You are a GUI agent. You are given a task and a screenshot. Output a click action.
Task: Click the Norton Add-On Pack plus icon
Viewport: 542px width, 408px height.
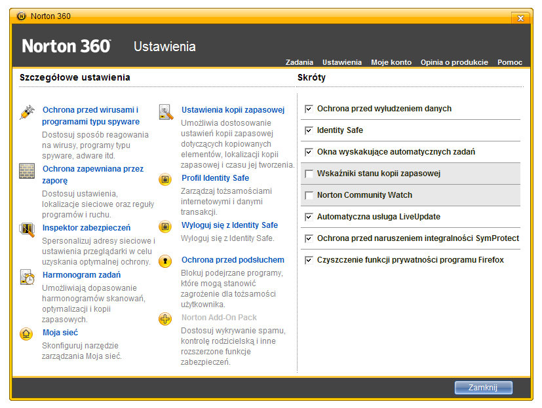165,319
